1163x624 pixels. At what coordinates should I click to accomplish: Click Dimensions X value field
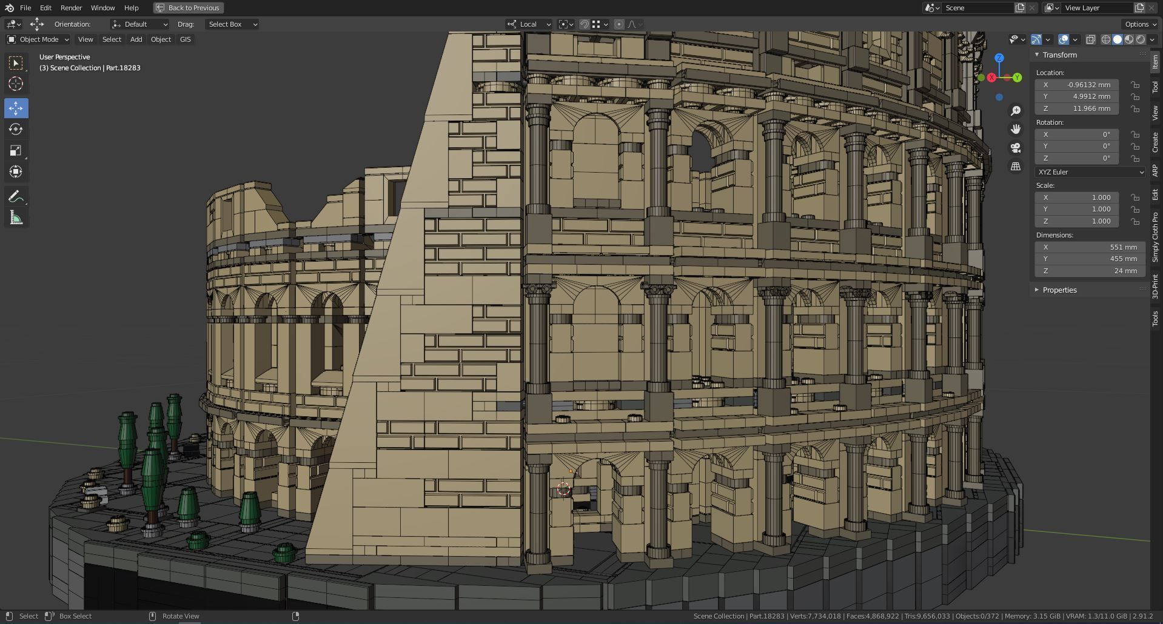click(x=1090, y=247)
